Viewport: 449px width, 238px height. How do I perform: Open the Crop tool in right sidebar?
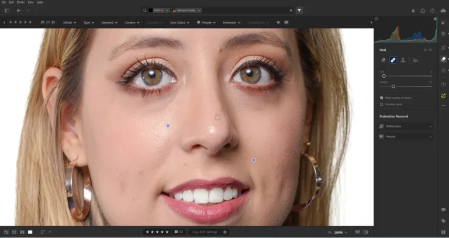coord(444,47)
